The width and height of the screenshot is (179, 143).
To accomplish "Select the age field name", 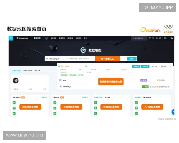I will 65,80.
